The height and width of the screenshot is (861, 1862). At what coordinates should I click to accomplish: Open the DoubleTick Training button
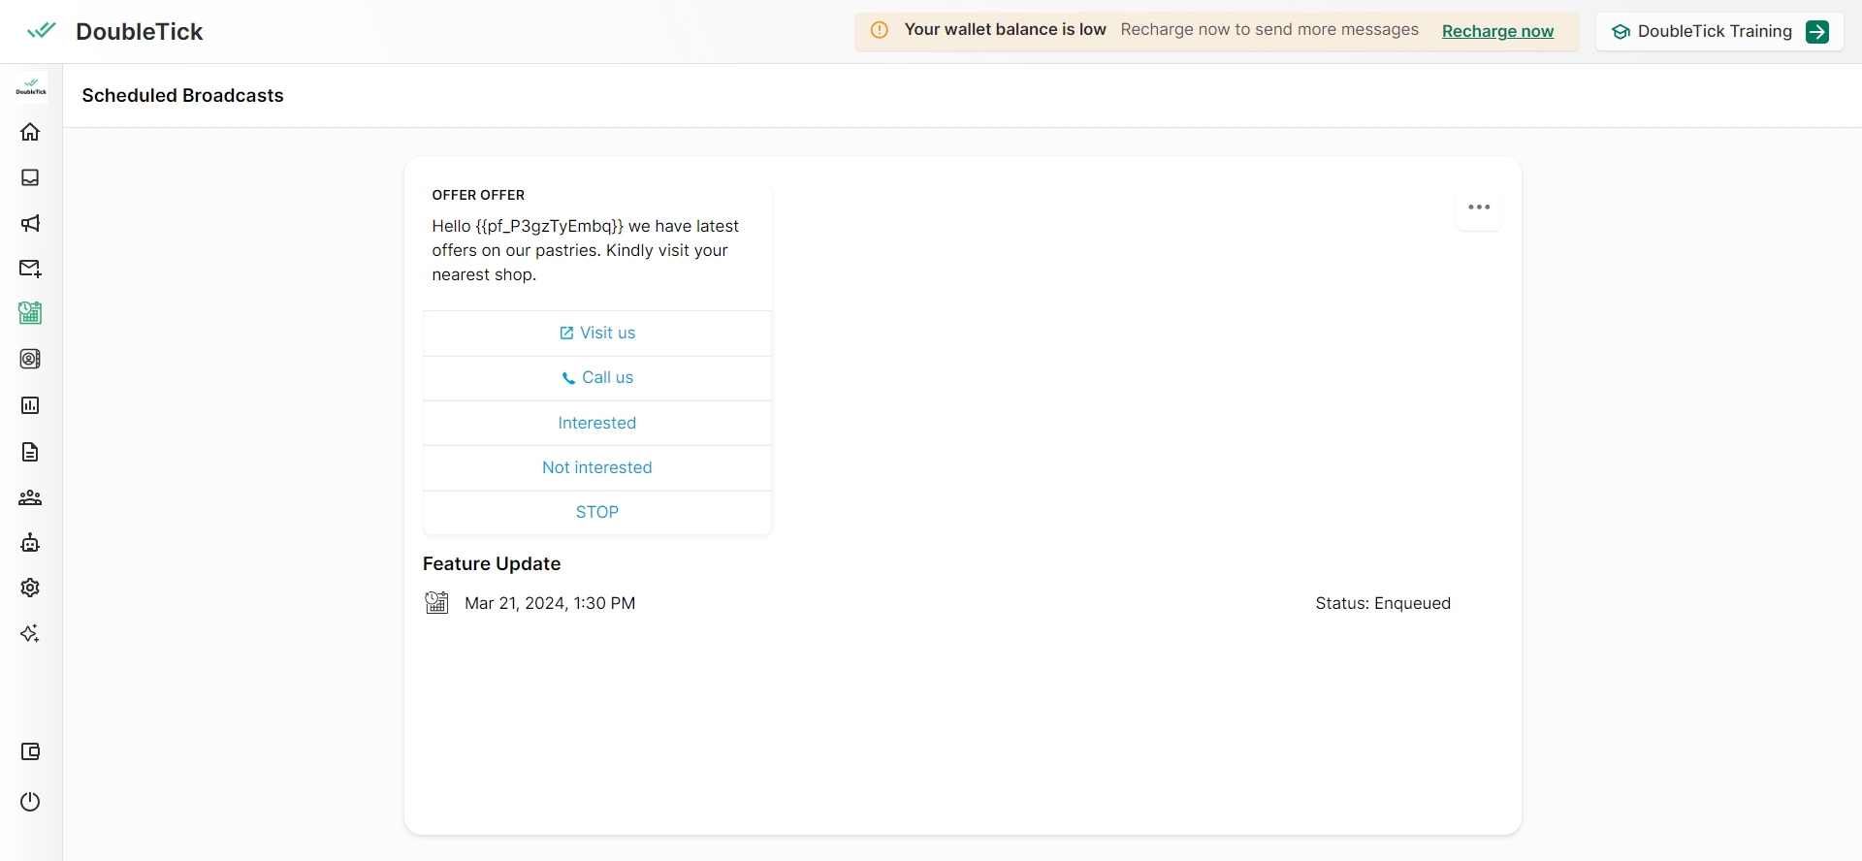click(x=1718, y=31)
